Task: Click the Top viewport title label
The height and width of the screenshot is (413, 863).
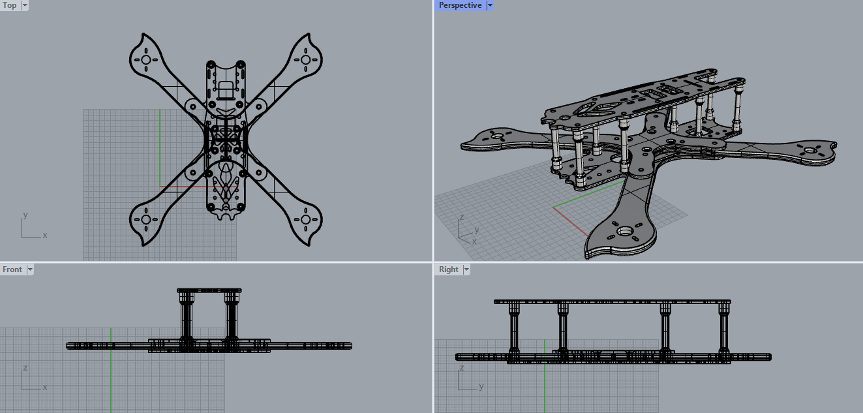Action: pos(10,5)
